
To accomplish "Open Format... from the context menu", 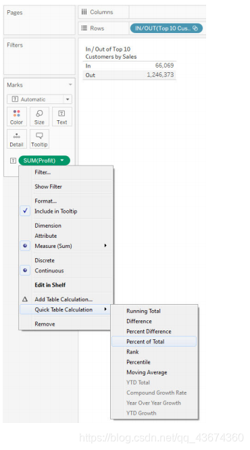I will 66,201.
